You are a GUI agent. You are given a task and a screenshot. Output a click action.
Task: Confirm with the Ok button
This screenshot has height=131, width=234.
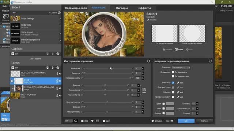(186, 121)
